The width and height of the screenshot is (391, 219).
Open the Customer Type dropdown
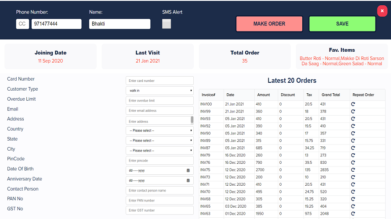(x=159, y=91)
